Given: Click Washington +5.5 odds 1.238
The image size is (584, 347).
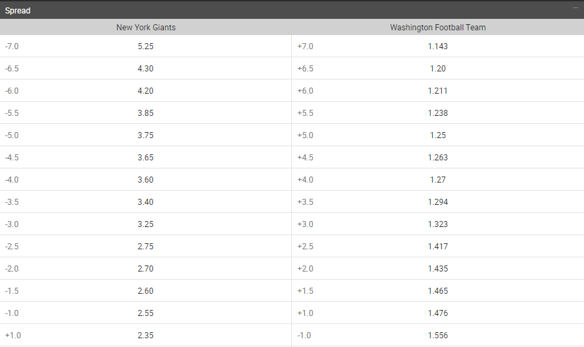Looking at the screenshot, I should point(438,113).
